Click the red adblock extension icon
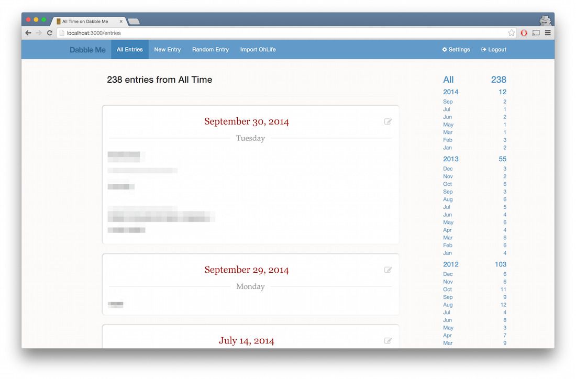 click(524, 32)
